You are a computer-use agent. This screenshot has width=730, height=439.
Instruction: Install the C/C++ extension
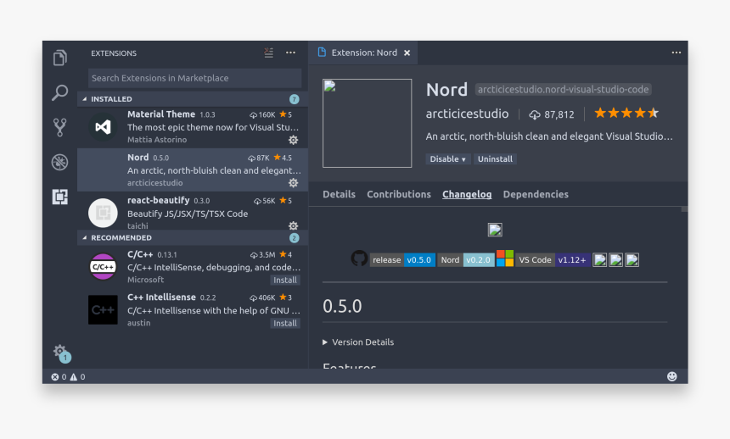click(x=285, y=280)
